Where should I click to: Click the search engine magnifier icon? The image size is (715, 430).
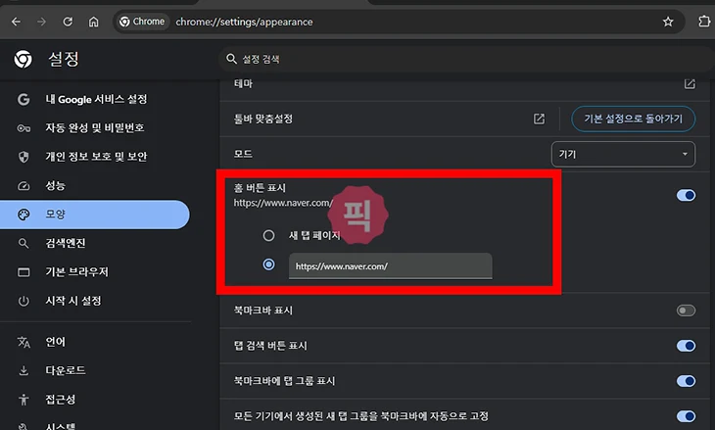pos(24,244)
